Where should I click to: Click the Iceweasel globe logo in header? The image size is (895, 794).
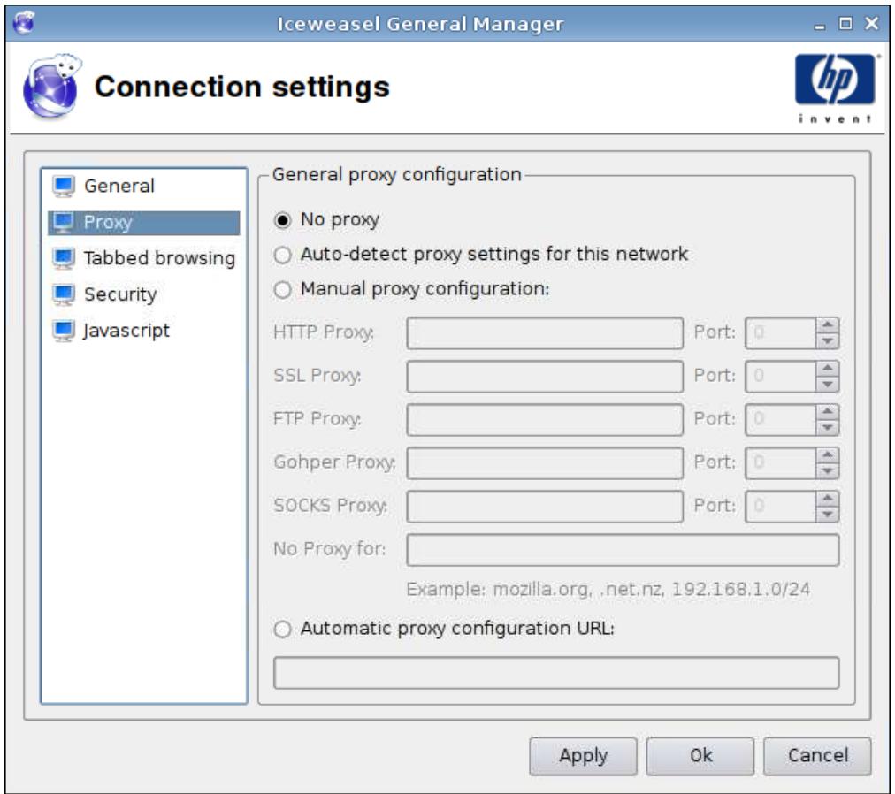pyautogui.click(x=52, y=87)
